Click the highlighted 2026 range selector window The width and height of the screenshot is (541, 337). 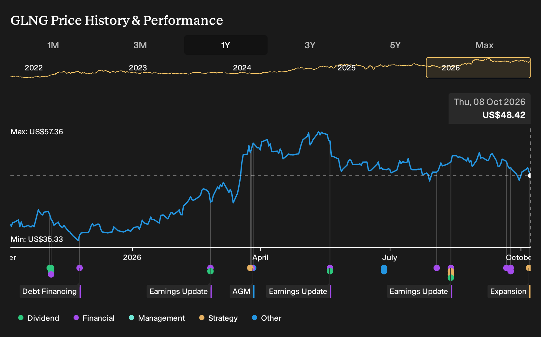point(478,68)
